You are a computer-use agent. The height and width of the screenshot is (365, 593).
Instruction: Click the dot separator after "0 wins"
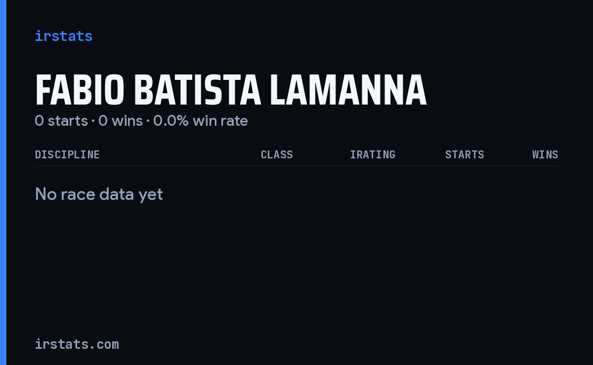pos(148,121)
